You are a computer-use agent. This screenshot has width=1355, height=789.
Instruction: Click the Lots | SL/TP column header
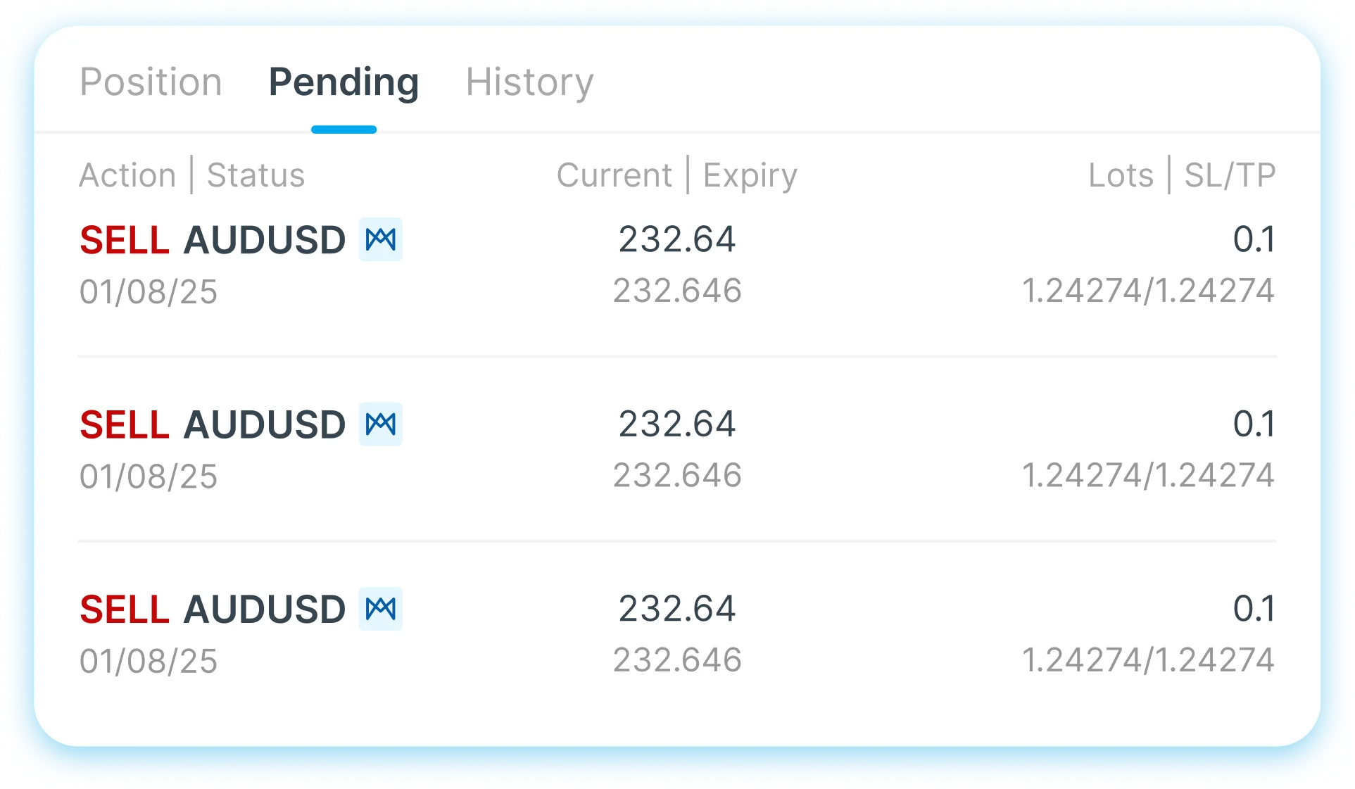(1182, 175)
